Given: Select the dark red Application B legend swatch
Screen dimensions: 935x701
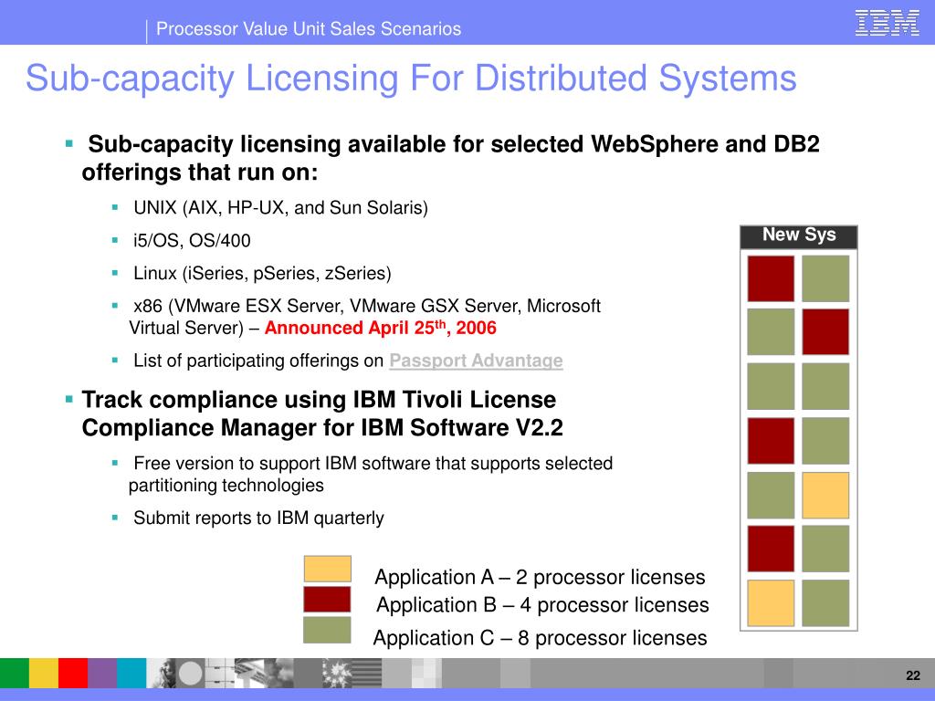Looking at the screenshot, I should tap(327, 599).
